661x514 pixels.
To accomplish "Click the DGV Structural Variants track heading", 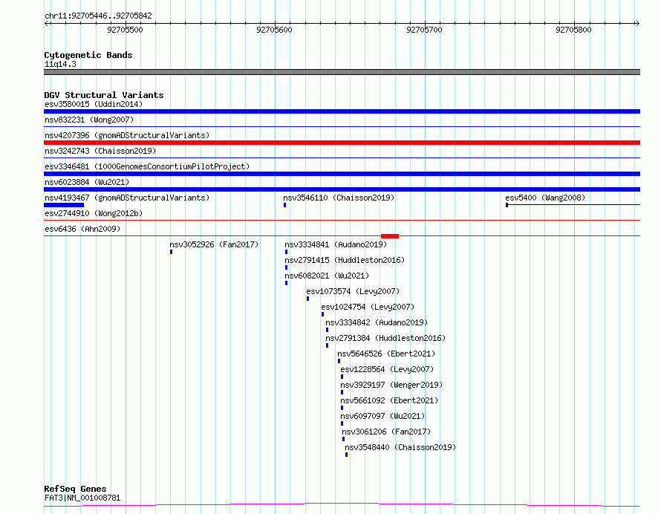I will coord(104,95).
